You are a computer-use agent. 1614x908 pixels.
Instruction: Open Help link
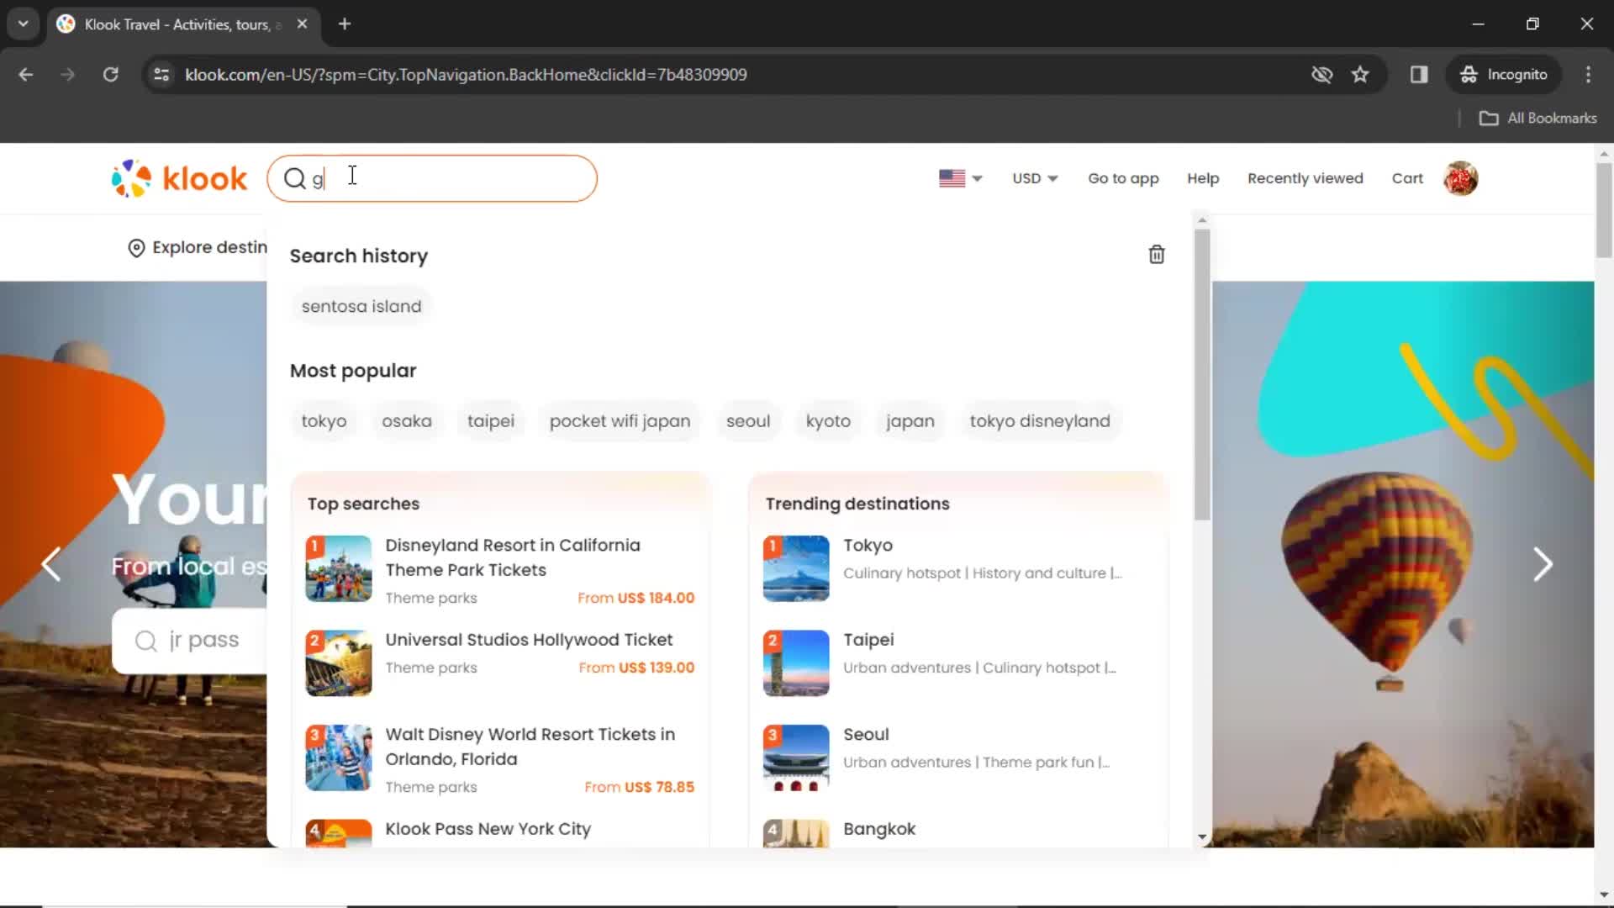pyautogui.click(x=1203, y=178)
